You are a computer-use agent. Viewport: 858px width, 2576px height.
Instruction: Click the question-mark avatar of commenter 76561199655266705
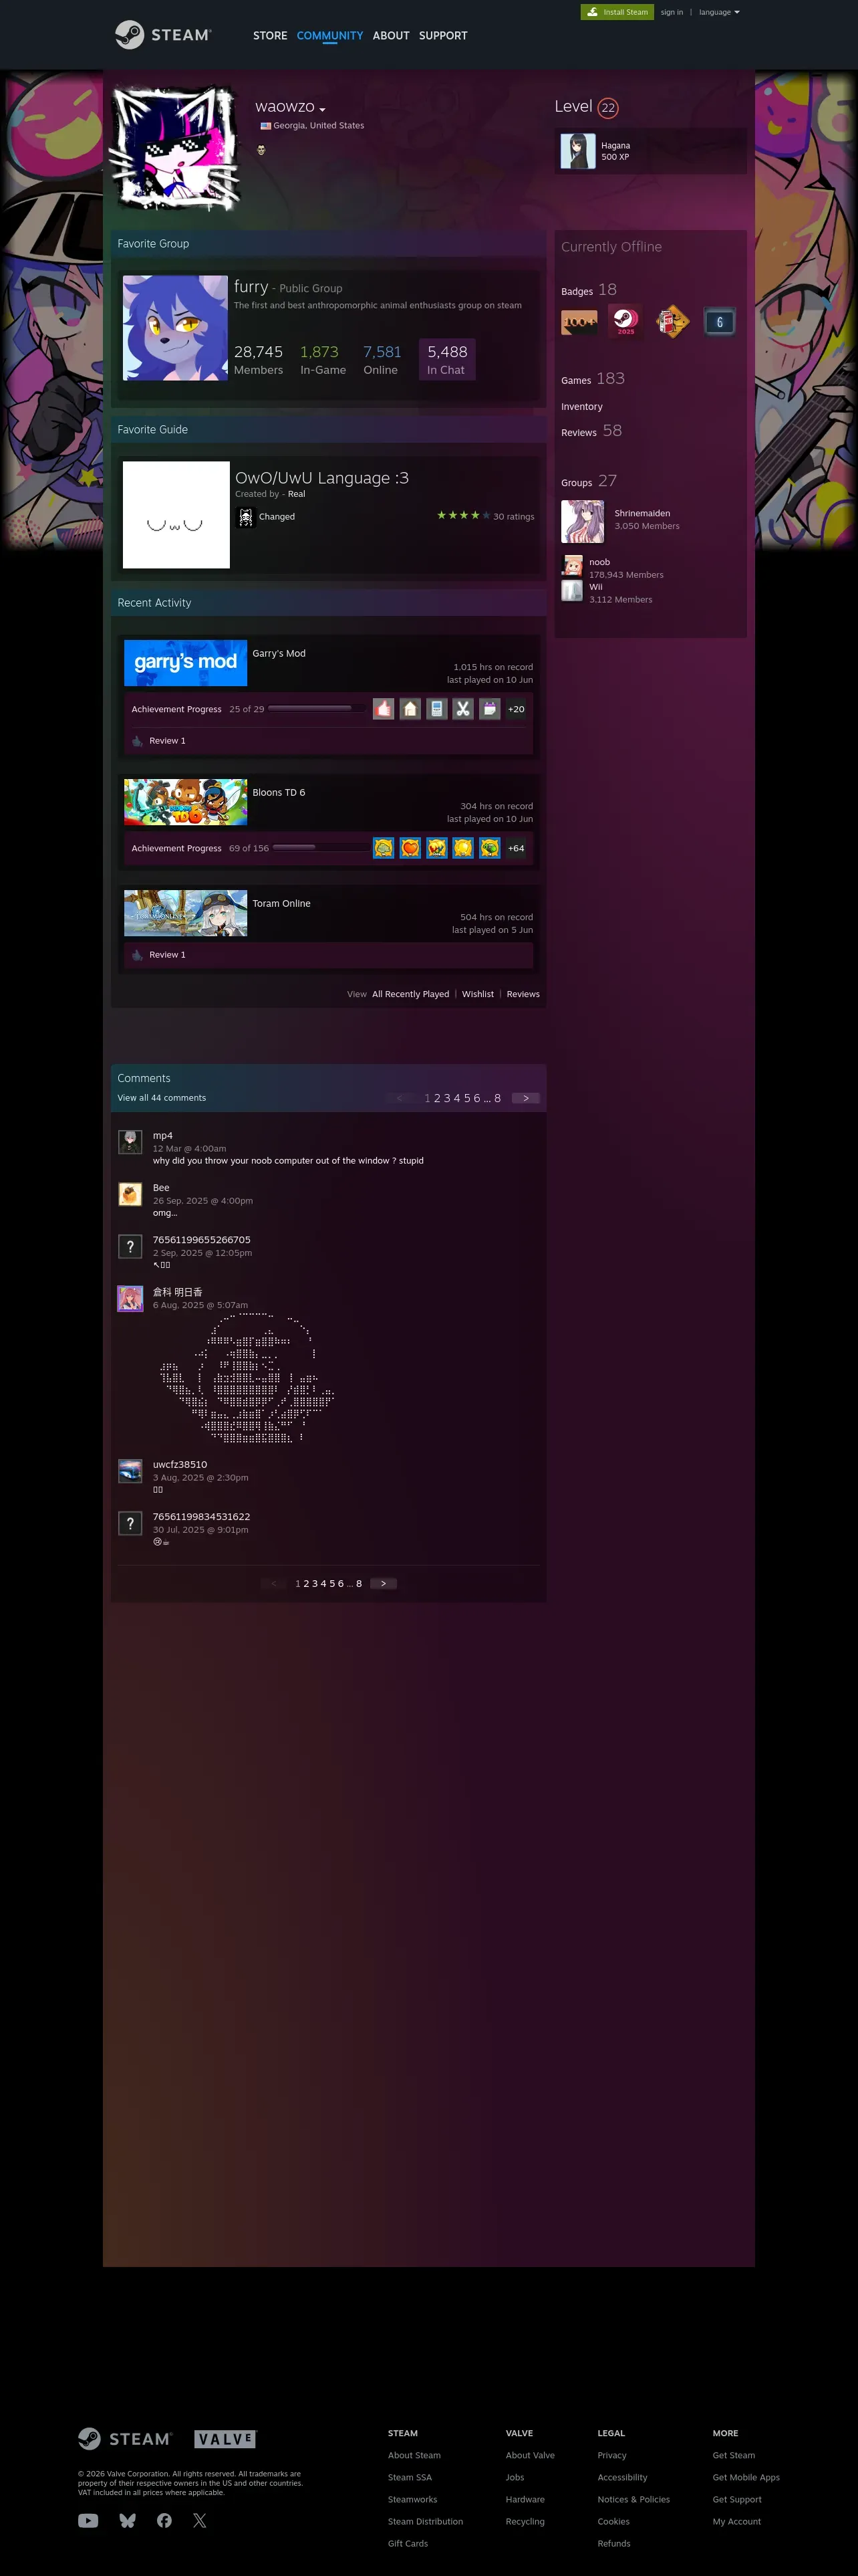130,1246
